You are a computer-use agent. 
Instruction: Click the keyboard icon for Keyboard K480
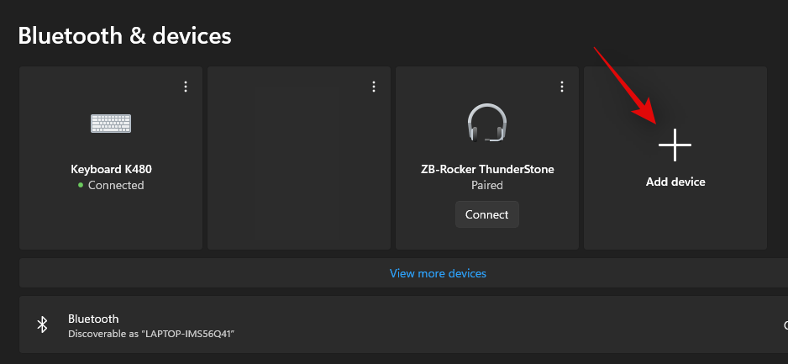click(x=111, y=124)
